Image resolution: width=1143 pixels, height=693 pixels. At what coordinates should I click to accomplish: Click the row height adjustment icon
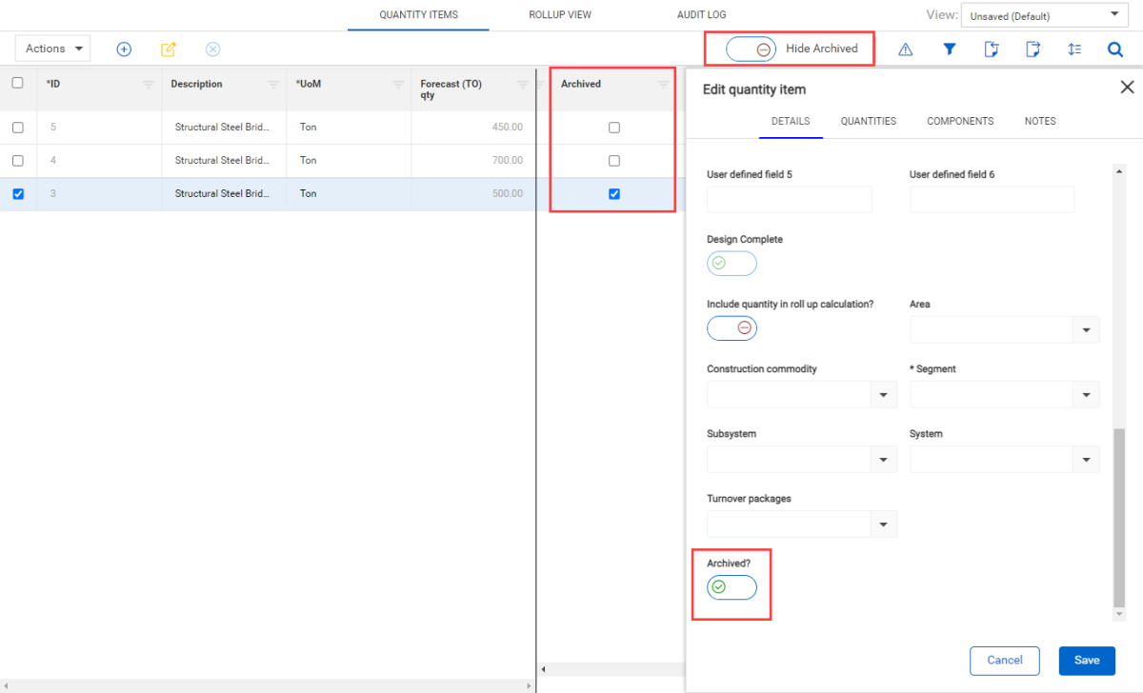click(1074, 49)
